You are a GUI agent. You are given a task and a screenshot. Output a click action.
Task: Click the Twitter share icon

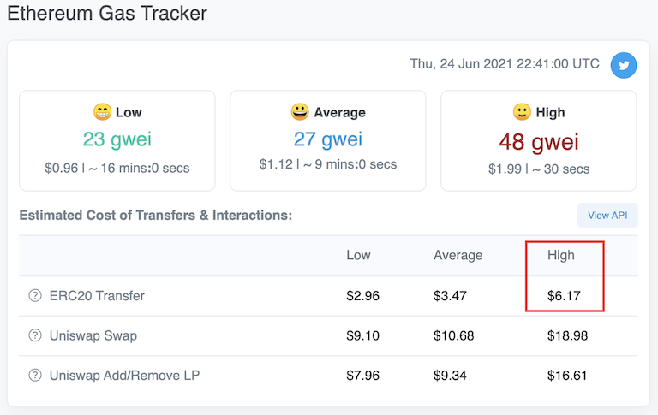tap(624, 65)
